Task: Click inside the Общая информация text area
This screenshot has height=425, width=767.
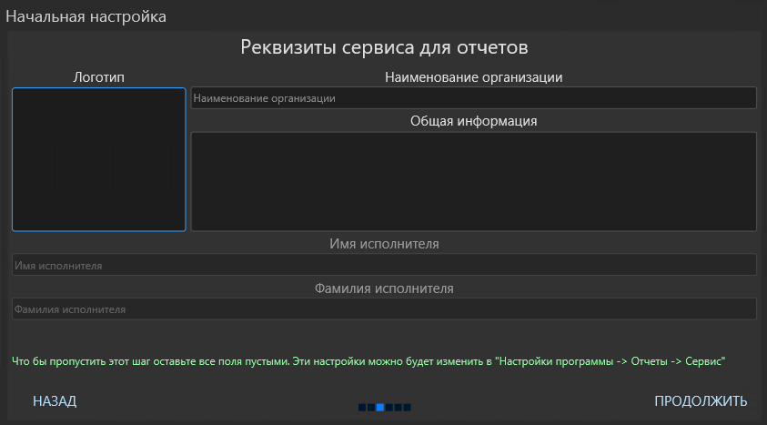Action: point(473,181)
